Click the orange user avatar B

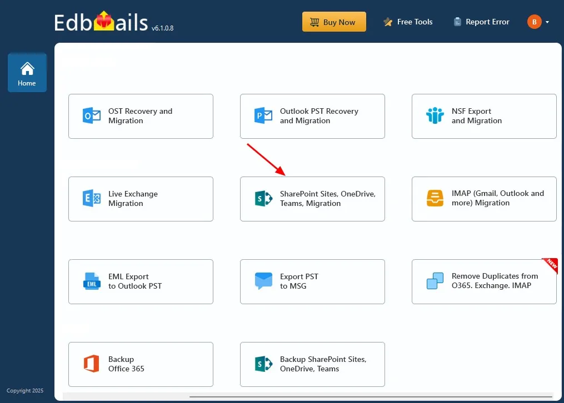[x=534, y=22]
